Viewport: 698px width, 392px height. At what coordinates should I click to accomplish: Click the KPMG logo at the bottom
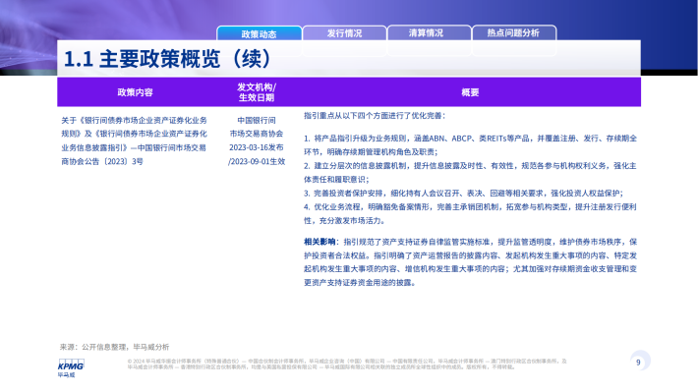(71, 367)
